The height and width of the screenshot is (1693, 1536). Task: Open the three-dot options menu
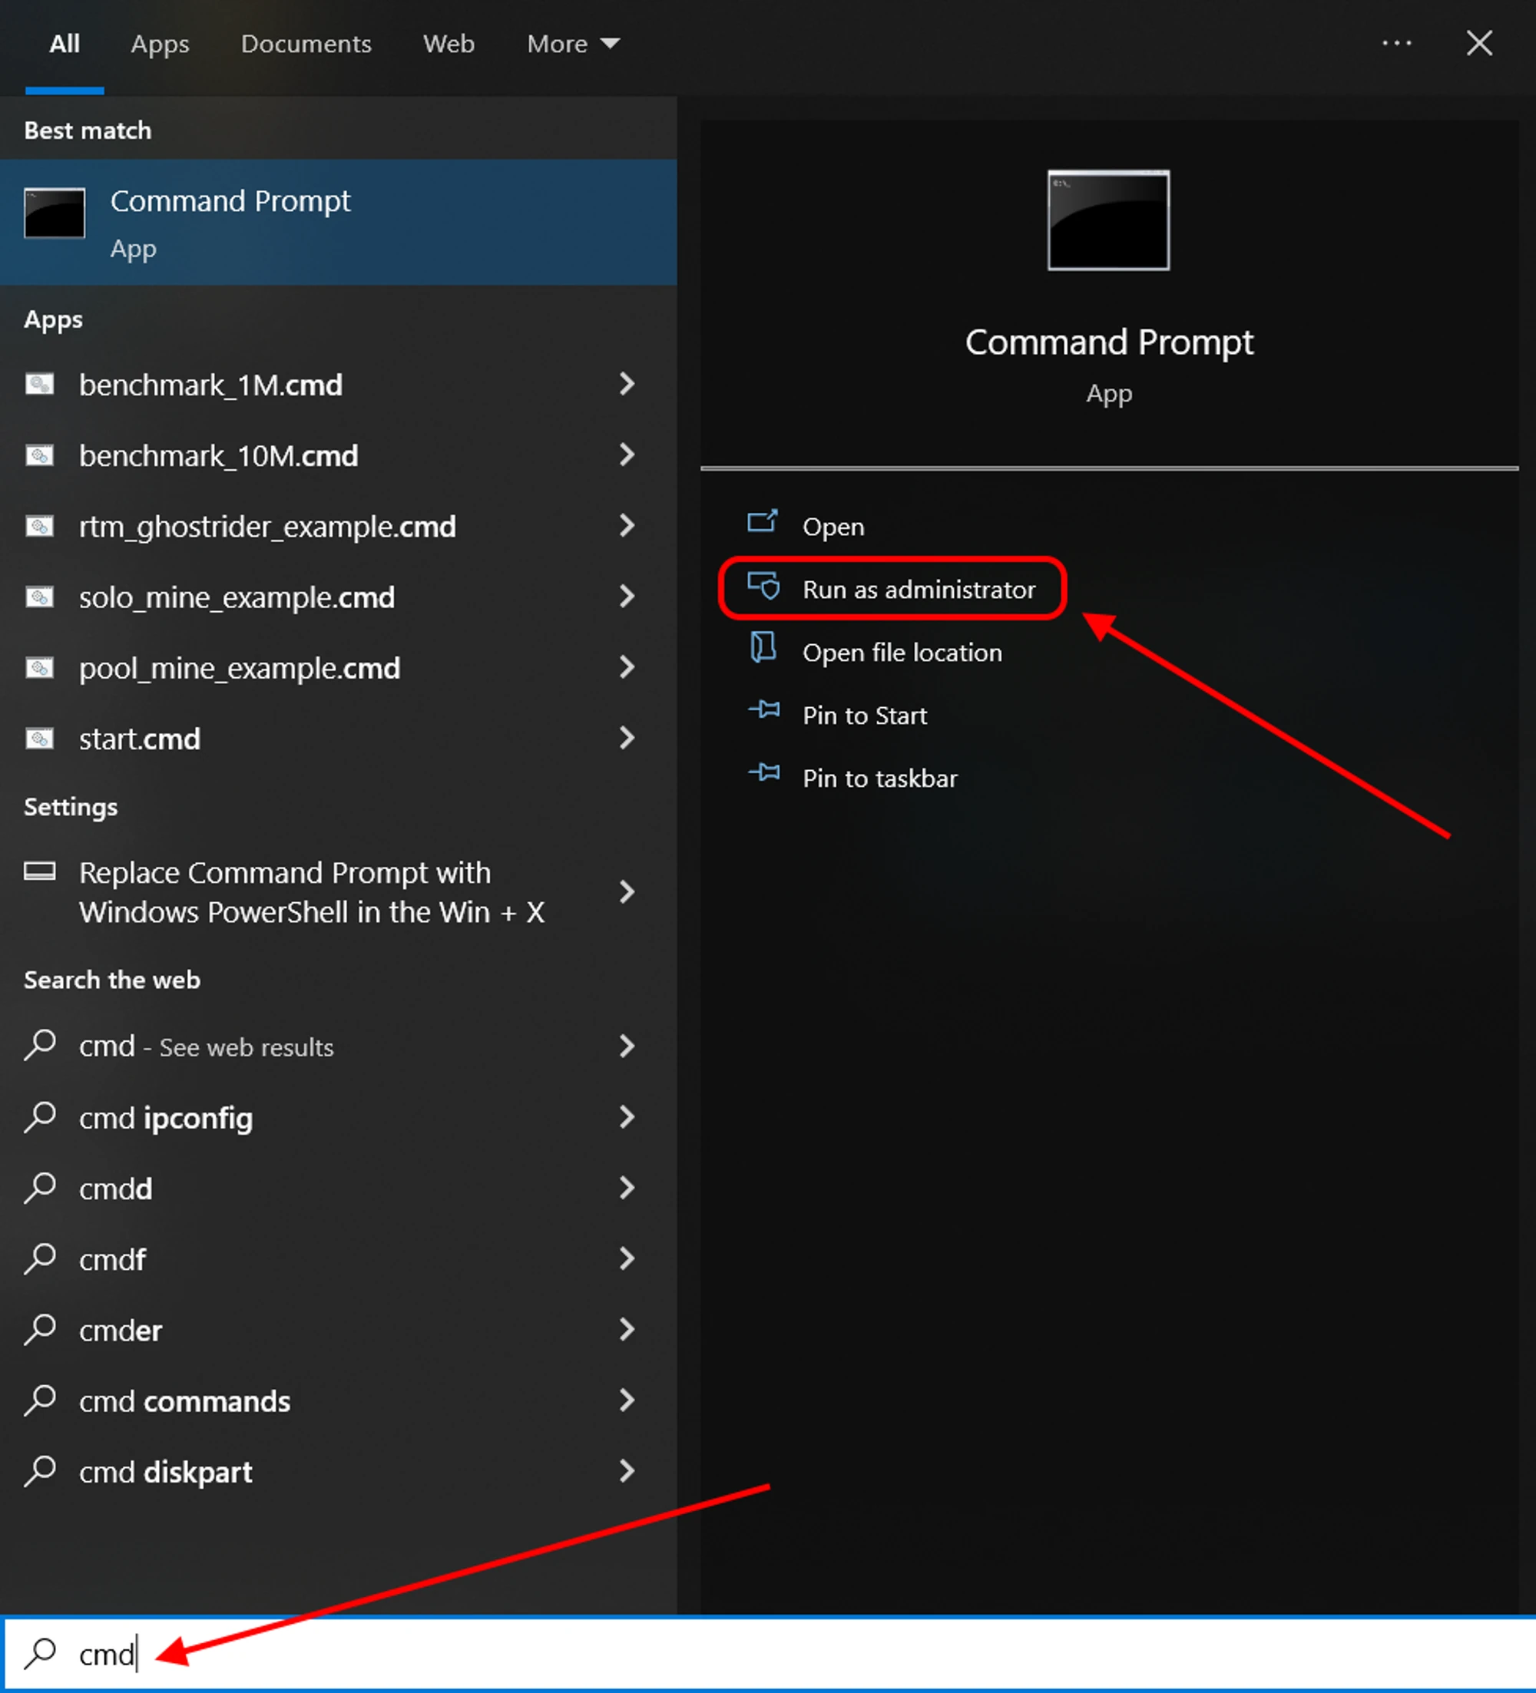pos(1395,44)
